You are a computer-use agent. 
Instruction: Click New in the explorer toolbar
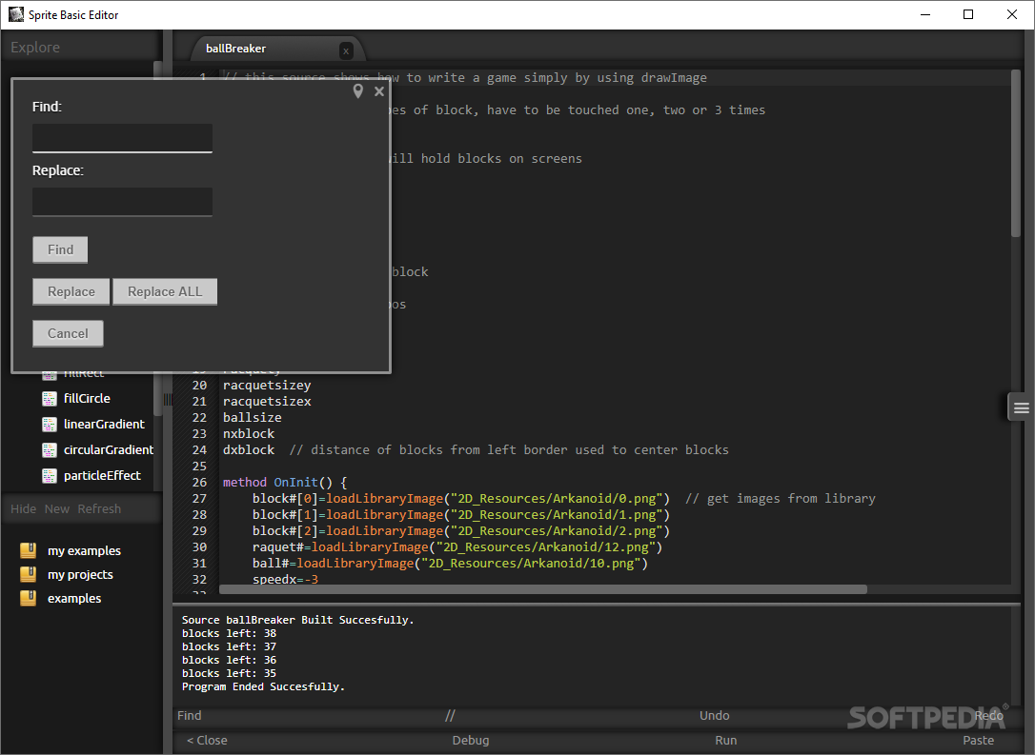[x=57, y=509]
